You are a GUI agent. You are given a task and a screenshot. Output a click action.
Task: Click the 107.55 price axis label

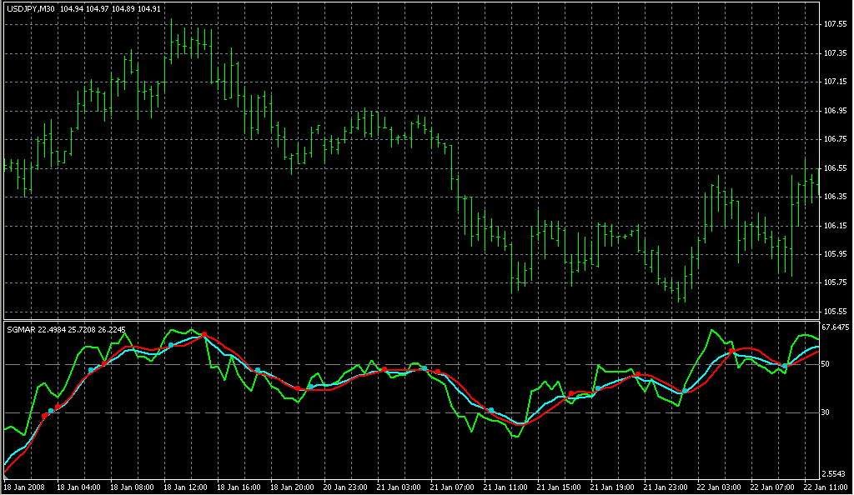coord(835,24)
